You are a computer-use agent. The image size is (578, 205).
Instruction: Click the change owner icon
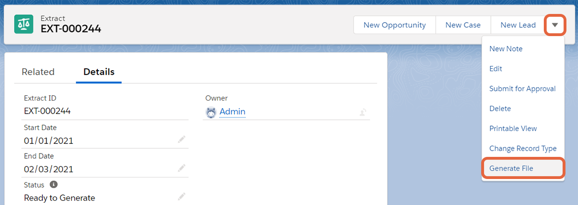[x=363, y=112]
